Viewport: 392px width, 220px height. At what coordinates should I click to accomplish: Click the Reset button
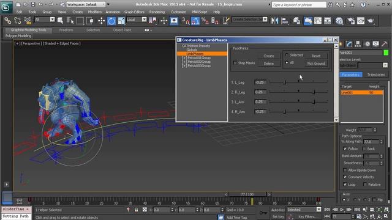coord(316,56)
